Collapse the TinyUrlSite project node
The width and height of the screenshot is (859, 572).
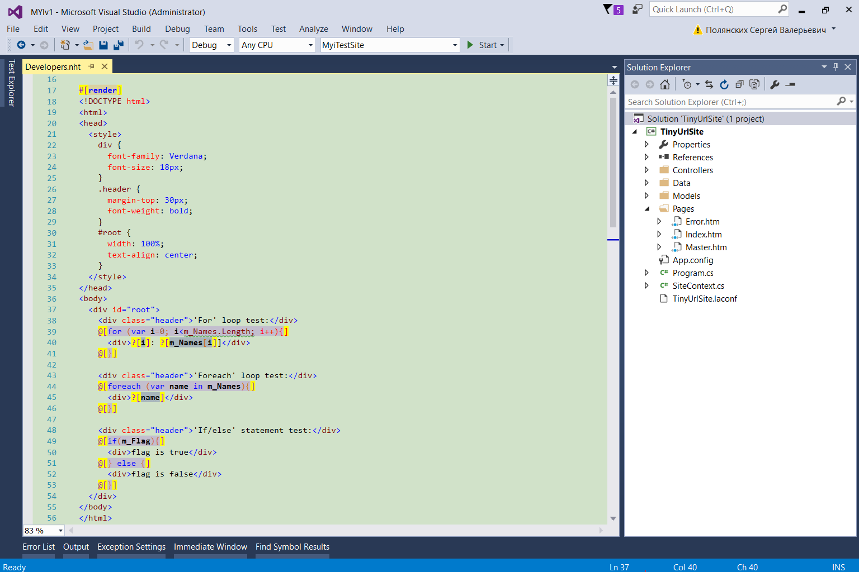[x=634, y=132]
